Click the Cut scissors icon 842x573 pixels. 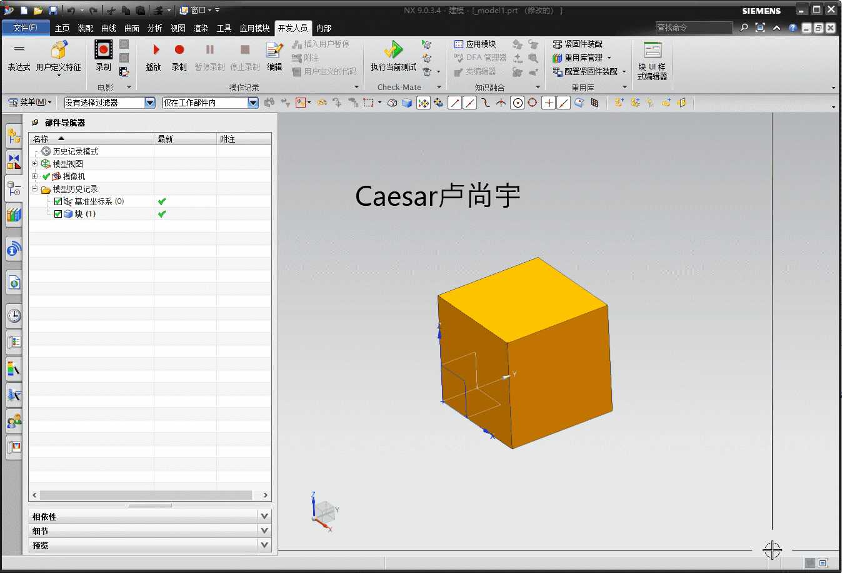click(111, 11)
